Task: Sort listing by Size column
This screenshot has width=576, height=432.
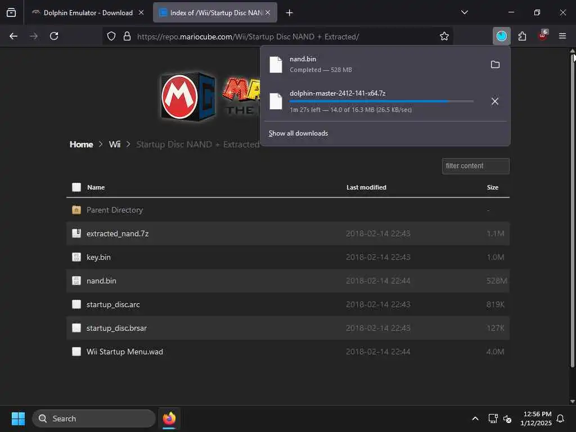Action: coord(493,187)
